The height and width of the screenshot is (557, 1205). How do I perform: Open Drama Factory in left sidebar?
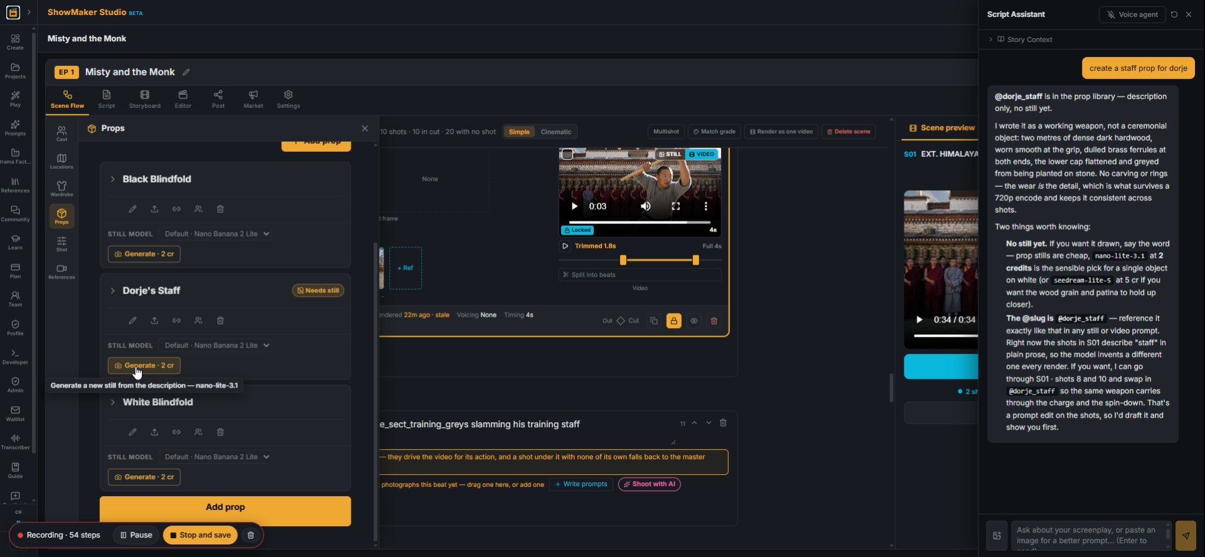coord(15,156)
